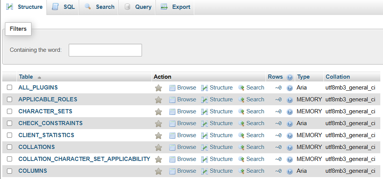
Task: Click the Query tab
Action: (137, 7)
